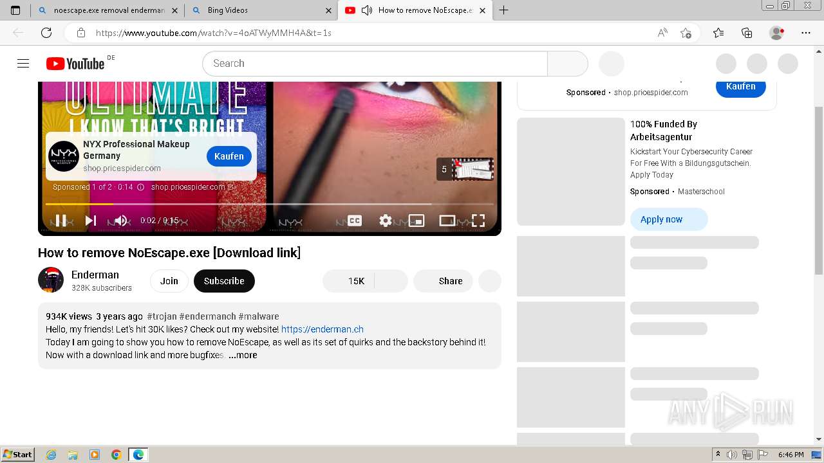Open the NYX Professional Makeup logo
The height and width of the screenshot is (463, 824).
[64, 156]
